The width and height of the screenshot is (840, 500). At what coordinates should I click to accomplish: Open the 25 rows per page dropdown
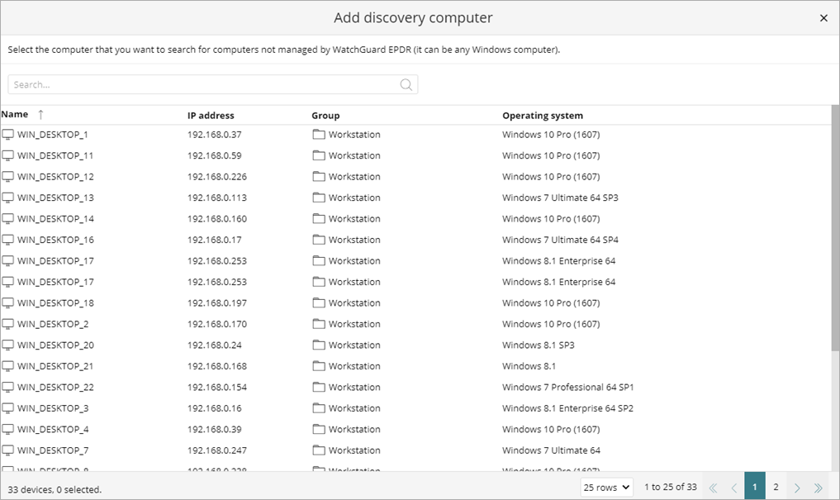[x=606, y=487]
